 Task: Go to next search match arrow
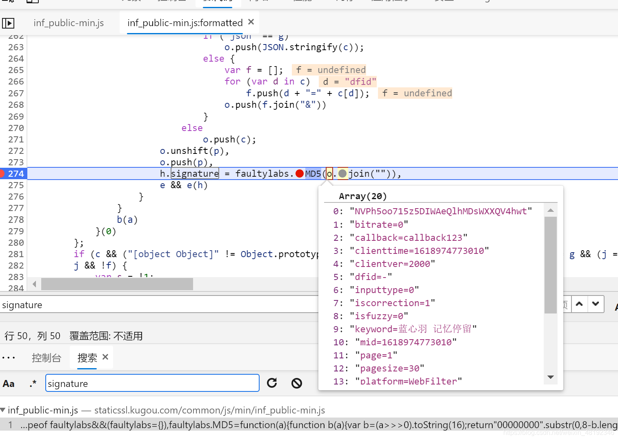596,304
